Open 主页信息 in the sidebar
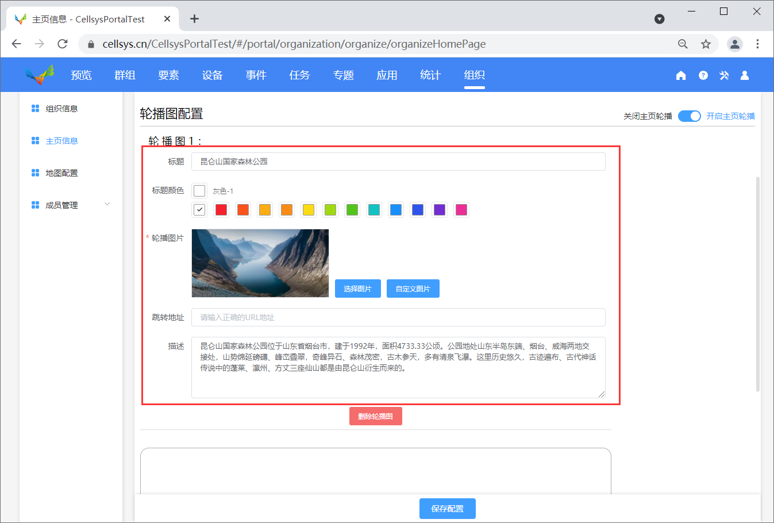Viewport: 774px width, 523px height. pos(61,141)
